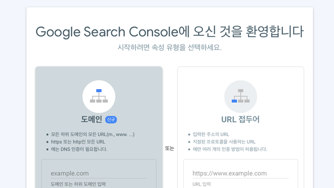Click the blue node in domain icon

[99, 91]
